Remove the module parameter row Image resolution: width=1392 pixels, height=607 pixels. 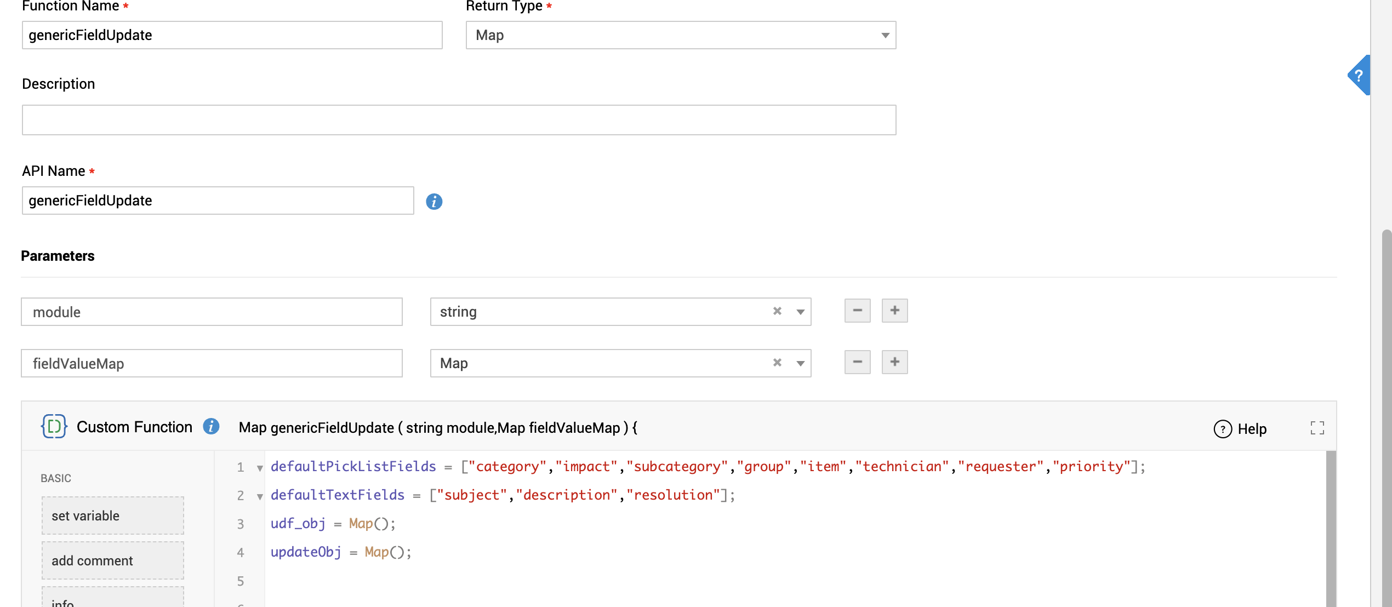857,311
